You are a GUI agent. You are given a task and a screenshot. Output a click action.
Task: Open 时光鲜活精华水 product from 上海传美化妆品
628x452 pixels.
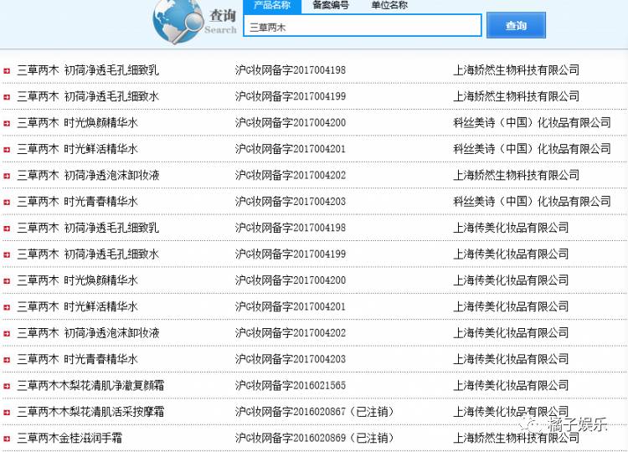click(77, 307)
